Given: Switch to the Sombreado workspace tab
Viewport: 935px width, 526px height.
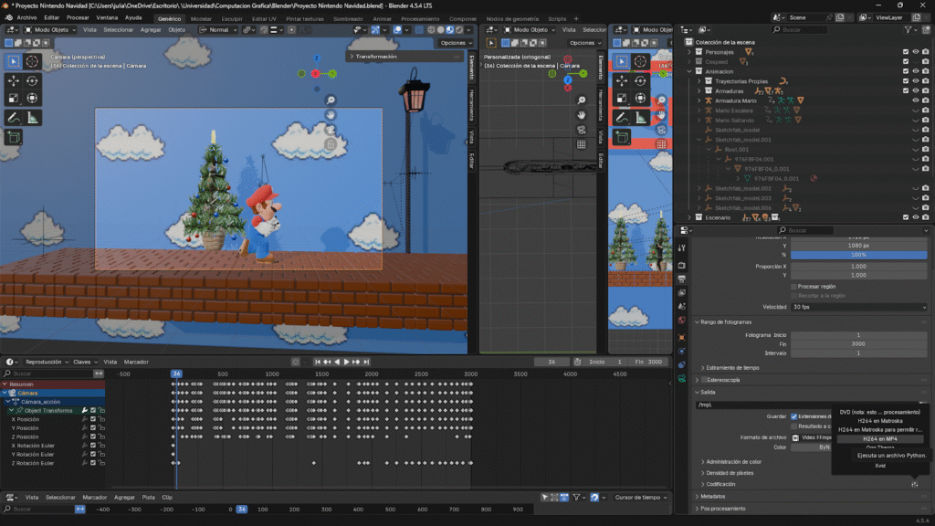Looking at the screenshot, I should [x=350, y=17].
